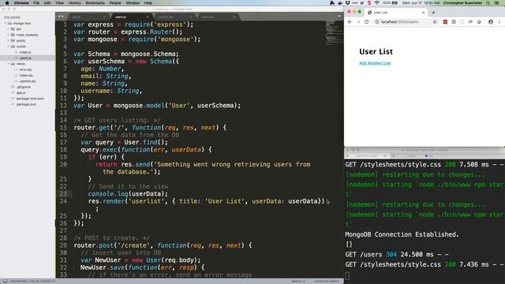Close the users.js editor tab

point(148,17)
